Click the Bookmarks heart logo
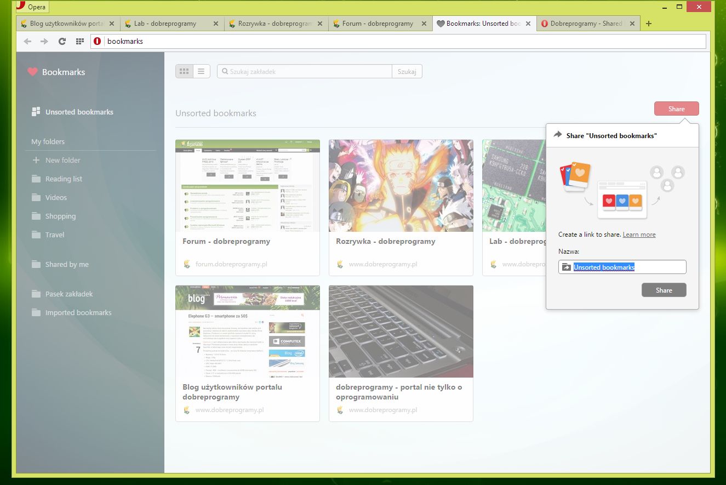 pyautogui.click(x=32, y=72)
